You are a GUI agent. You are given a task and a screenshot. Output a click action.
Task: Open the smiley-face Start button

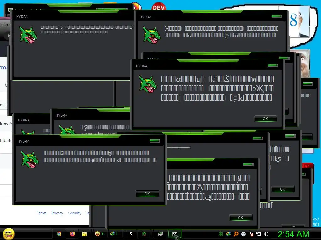tap(8, 234)
